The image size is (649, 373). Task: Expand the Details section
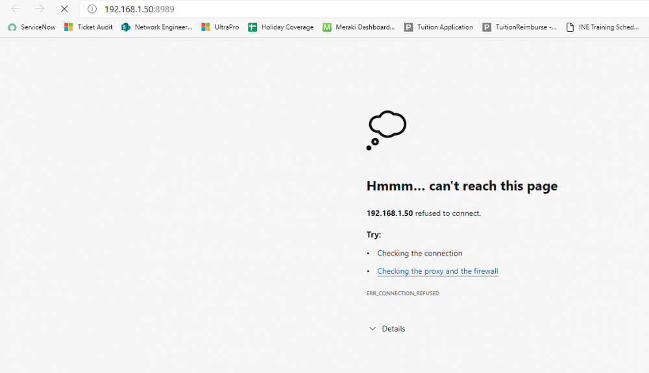point(387,329)
